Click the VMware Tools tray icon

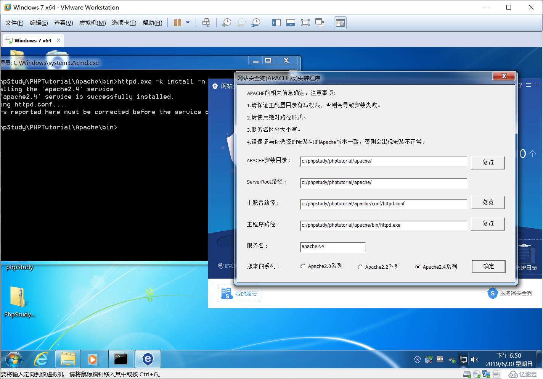pos(440,359)
